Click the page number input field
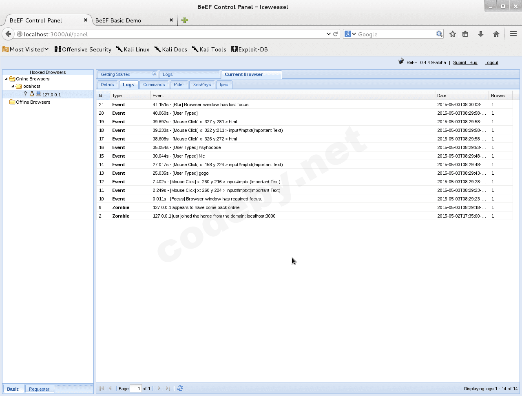522x396 pixels. (x=136, y=388)
